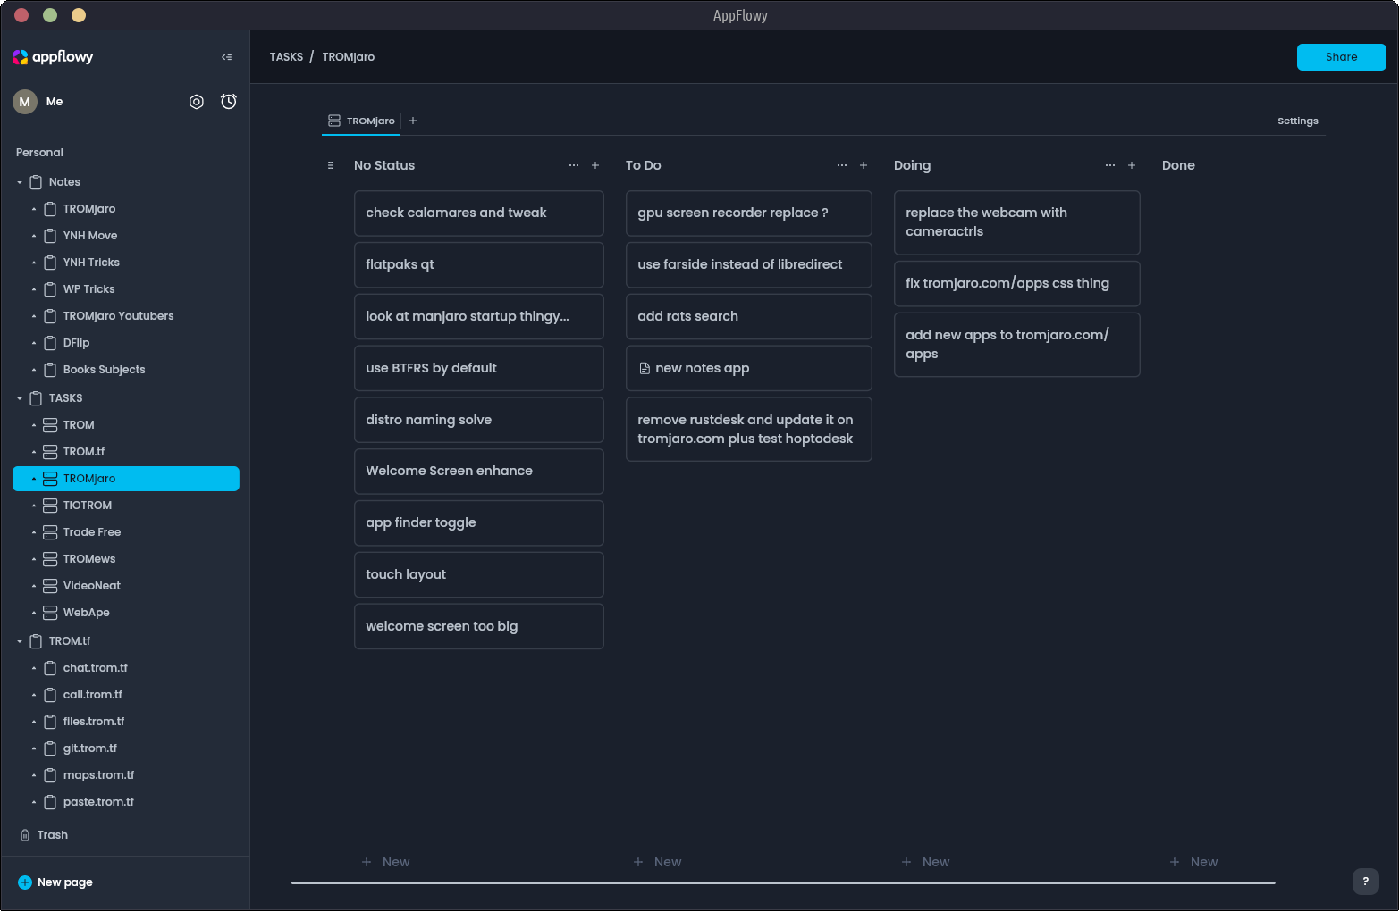This screenshot has width=1399, height=911.
Task: Click the board icon beside VideoNeat
Action: tap(50, 586)
